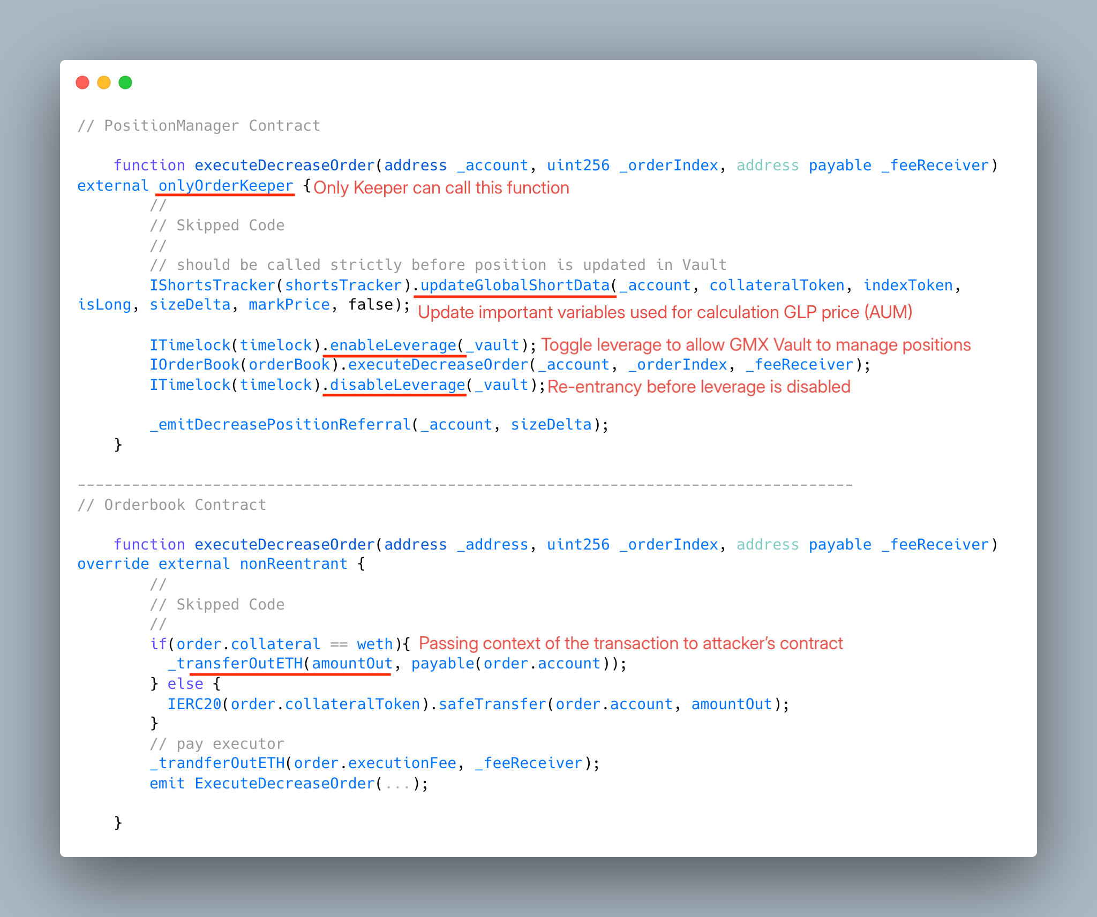
Task: Click the yellow minimize window dot
Action: 104,82
